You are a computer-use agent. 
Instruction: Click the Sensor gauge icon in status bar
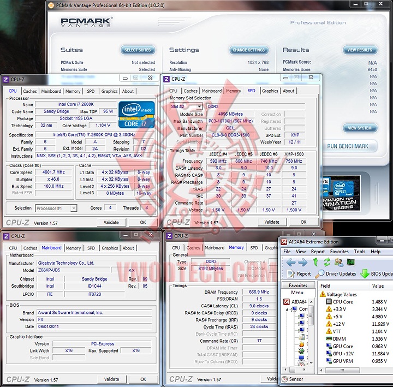pyautogui.click(x=285, y=379)
